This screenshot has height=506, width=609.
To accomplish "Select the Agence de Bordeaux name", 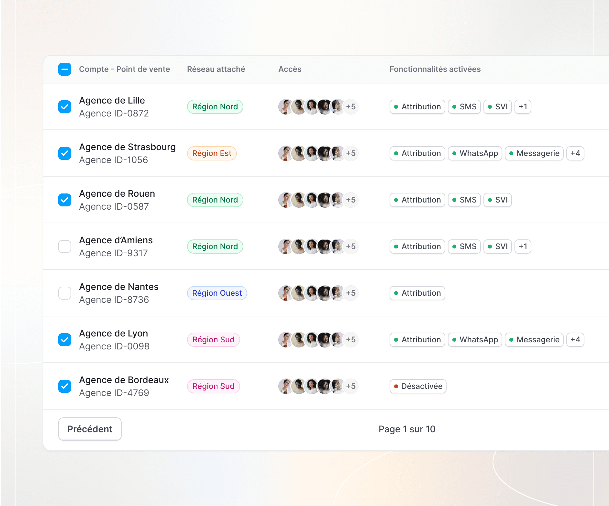I will [124, 380].
